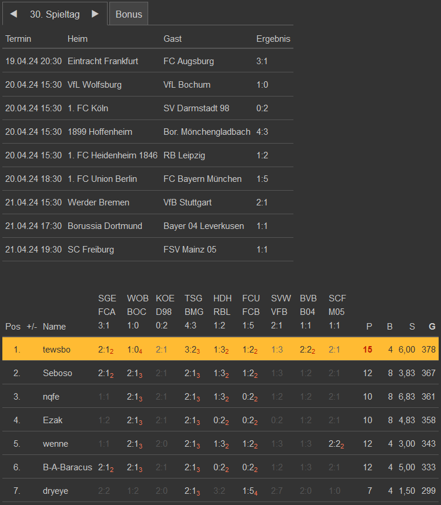Click the P points column header
This screenshot has height=505, width=441.
[x=369, y=327]
